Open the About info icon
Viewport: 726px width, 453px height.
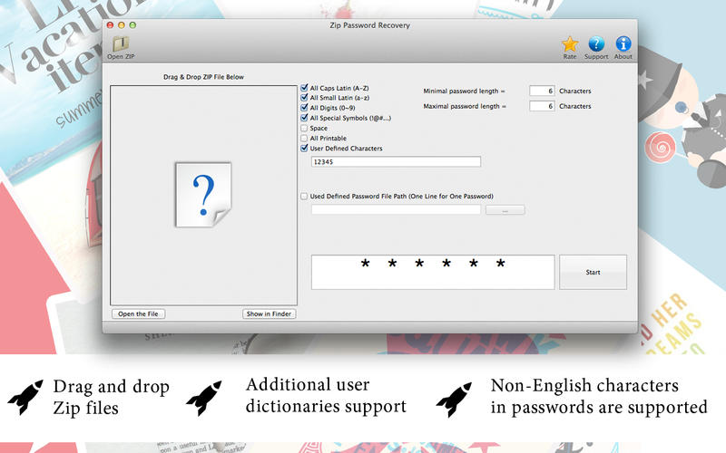coord(623,43)
